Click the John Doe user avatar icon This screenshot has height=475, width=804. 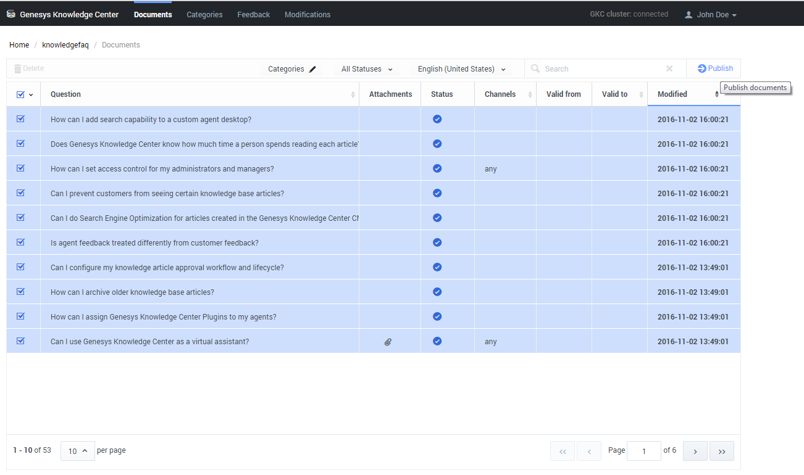click(689, 15)
